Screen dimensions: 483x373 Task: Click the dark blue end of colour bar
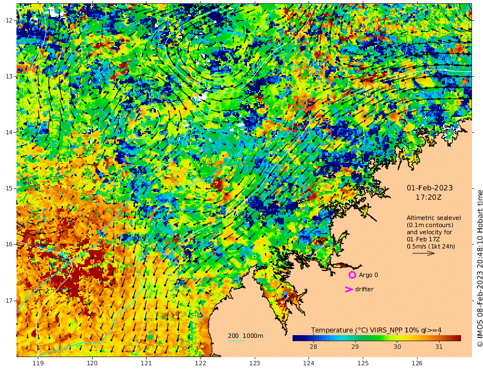296,338
